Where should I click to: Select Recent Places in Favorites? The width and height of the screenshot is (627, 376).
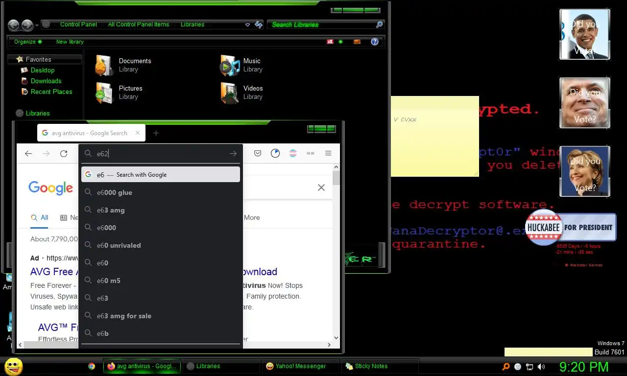click(x=51, y=92)
